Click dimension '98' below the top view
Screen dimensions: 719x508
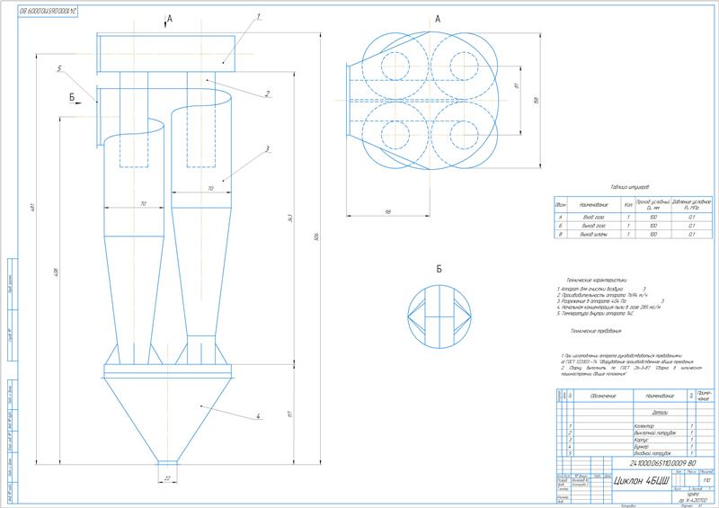pyautogui.click(x=388, y=212)
